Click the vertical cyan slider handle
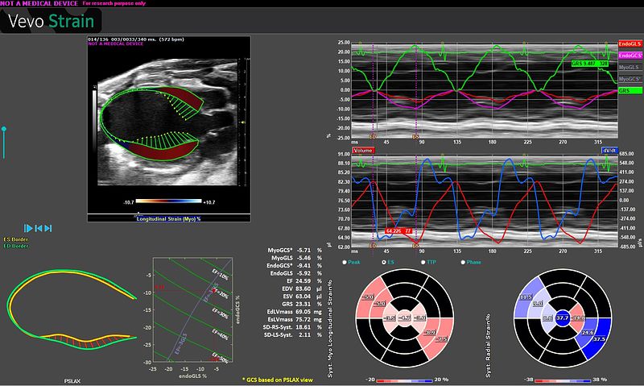The width and height of the screenshot is (644, 386). pyautogui.click(x=4, y=128)
